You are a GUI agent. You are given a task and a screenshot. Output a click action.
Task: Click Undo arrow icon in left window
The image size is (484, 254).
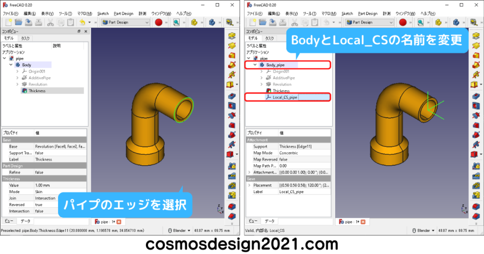tap(82, 22)
